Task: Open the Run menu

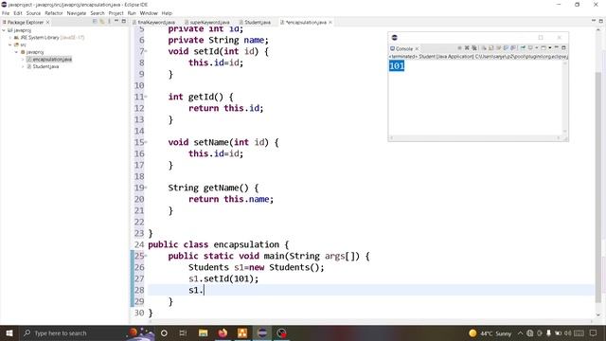Action: coord(132,13)
